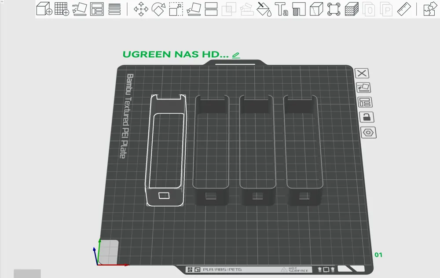Arrange objects on plate via side icon
The image size is (440, 278).
coord(365,102)
